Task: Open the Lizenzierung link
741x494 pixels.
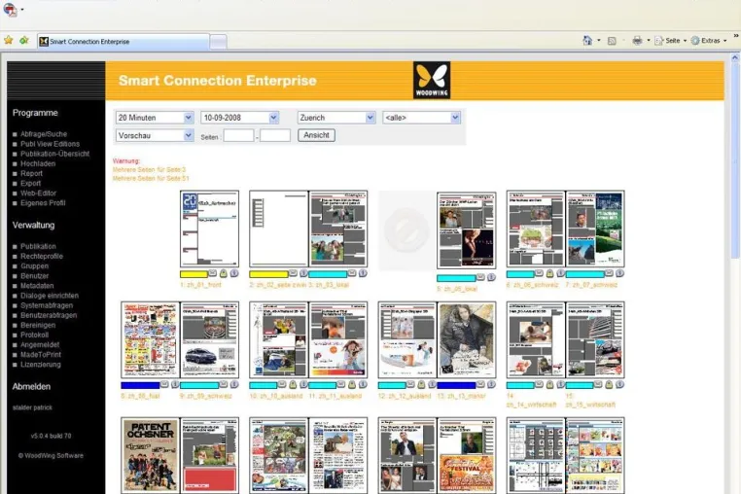Action: click(x=41, y=365)
